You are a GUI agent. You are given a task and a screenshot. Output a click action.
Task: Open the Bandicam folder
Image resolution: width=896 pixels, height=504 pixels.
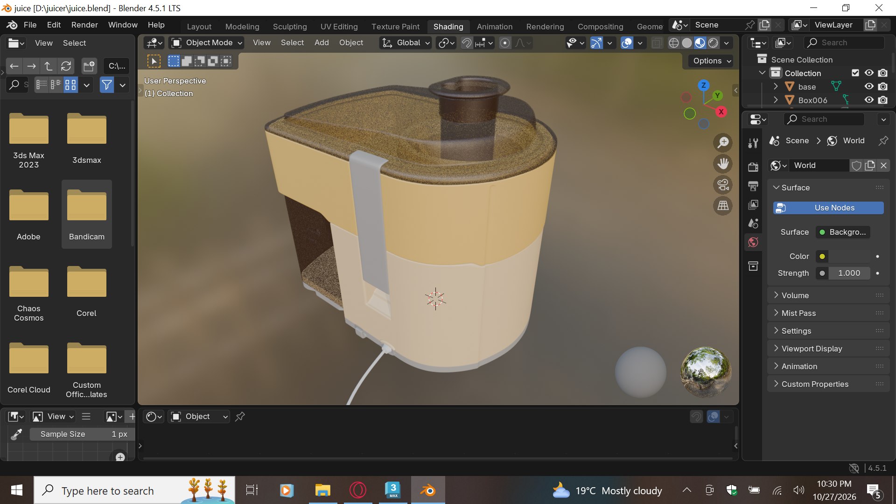87,214
